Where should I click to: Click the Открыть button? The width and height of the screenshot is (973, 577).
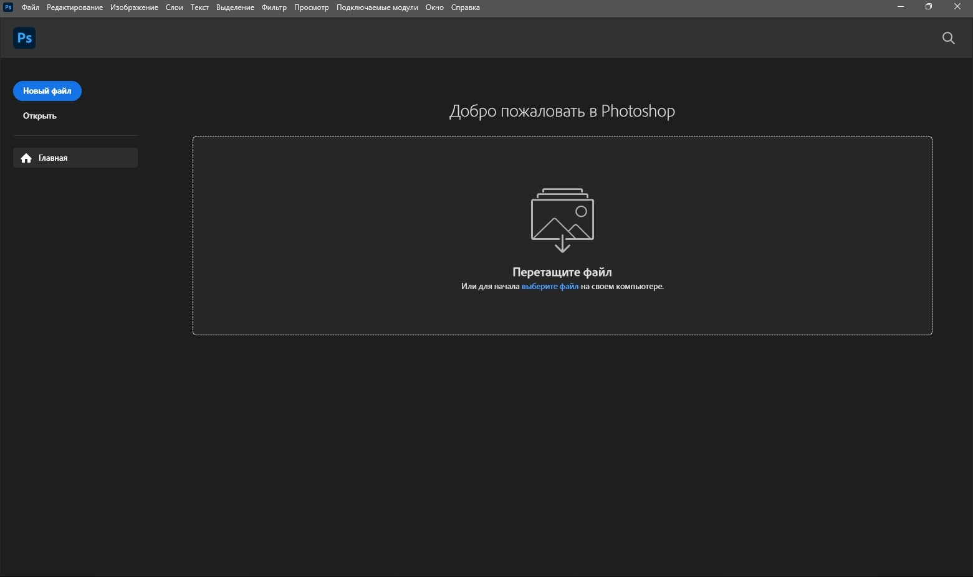[x=40, y=116]
